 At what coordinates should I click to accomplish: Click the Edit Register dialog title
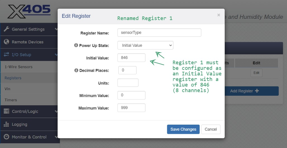pos(76,16)
